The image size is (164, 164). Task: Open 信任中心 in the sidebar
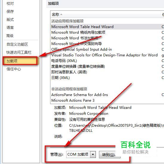click(14, 69)
